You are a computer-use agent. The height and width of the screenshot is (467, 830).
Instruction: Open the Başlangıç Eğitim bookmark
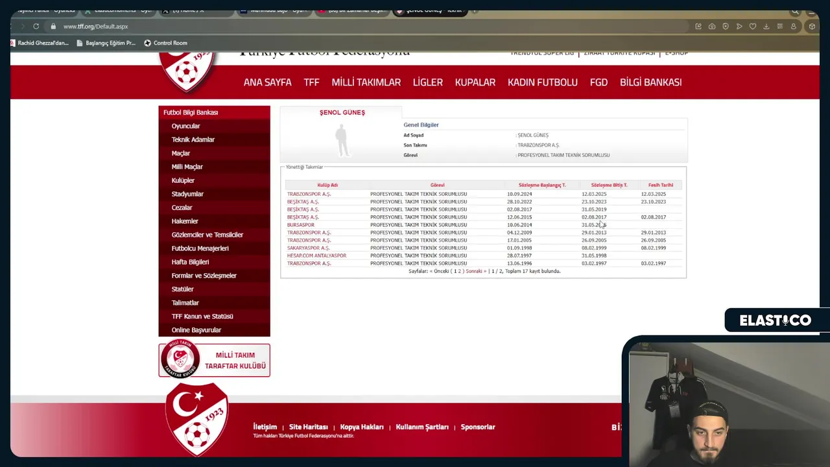tap(106, 43)
